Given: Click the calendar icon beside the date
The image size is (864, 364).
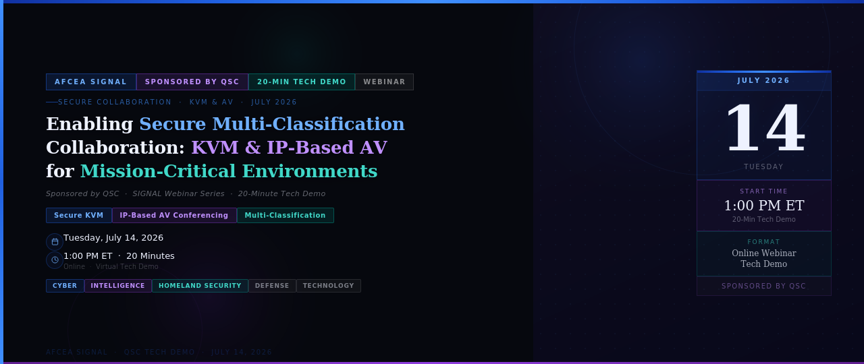Looking at the screenshot, I should [55, 242].
